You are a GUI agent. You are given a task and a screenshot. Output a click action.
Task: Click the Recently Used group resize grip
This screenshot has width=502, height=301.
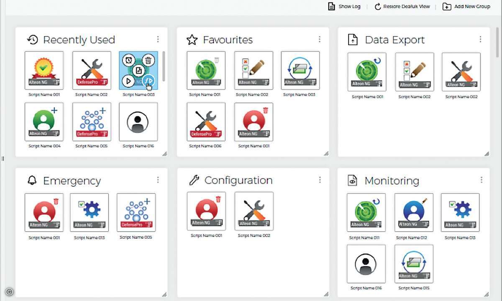pos(164,154)
